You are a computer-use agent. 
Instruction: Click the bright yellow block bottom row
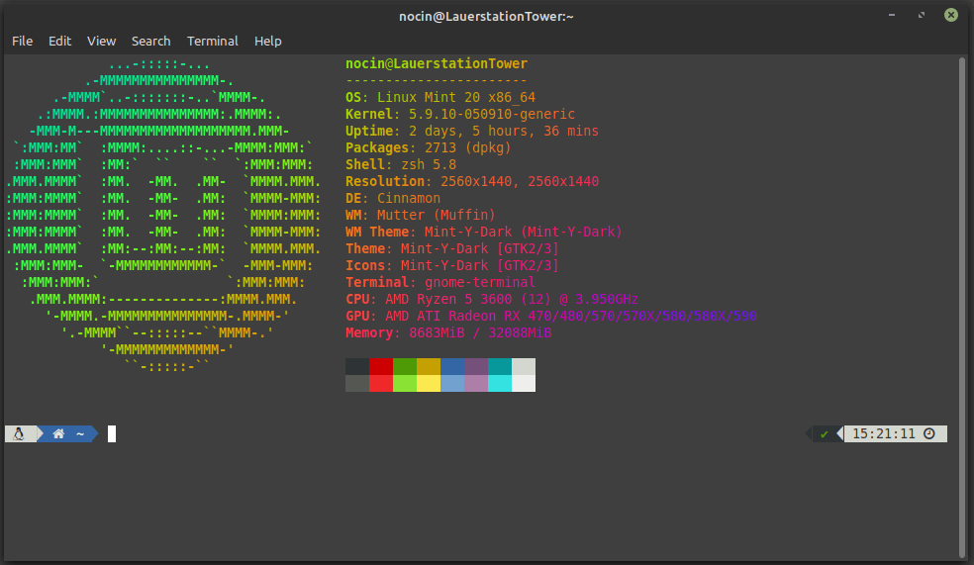429,383
